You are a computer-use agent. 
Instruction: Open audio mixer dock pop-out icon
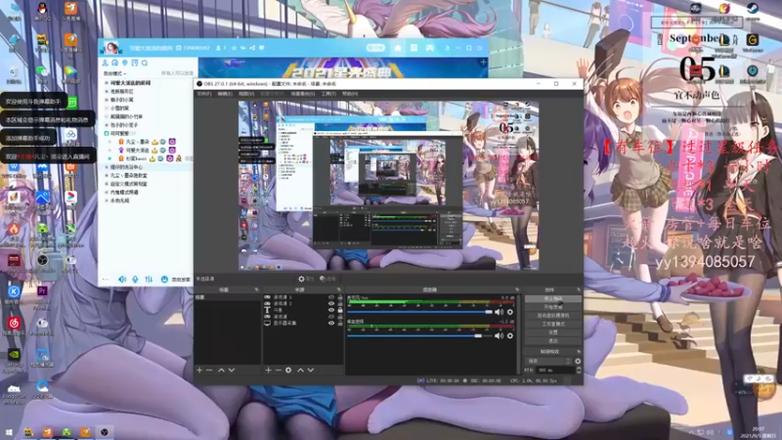517,289
